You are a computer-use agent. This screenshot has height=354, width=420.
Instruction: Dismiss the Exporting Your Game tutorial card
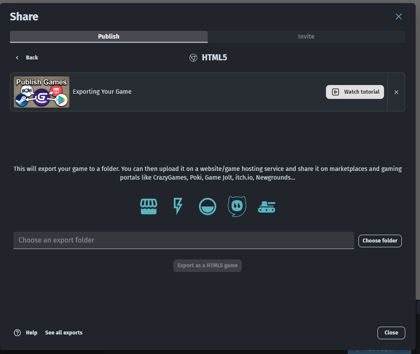396,92
